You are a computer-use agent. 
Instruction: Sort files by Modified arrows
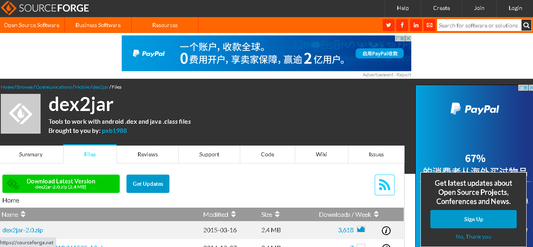point(233,214)
